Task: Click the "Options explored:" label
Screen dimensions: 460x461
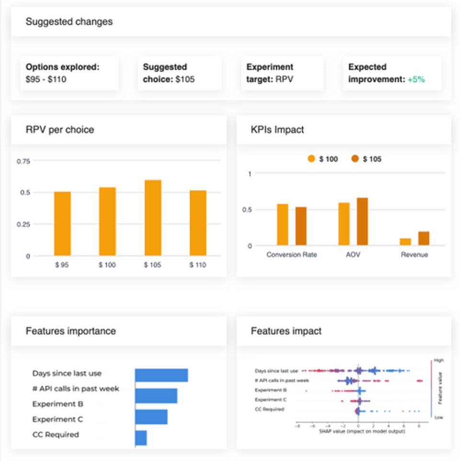Action: click(62, 67)
